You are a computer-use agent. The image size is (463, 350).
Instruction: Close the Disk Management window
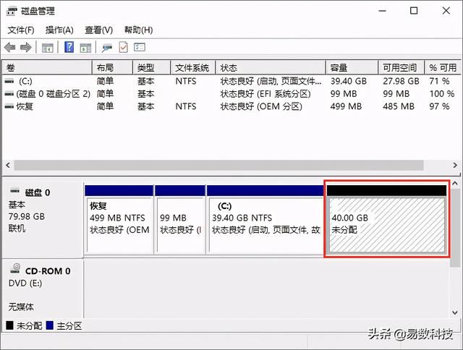point(446,11)
